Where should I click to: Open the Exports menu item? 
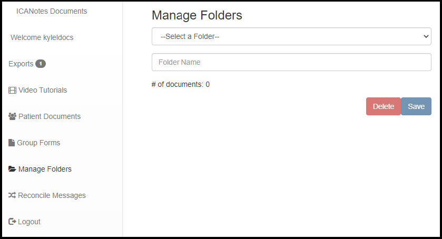point(21,64)
